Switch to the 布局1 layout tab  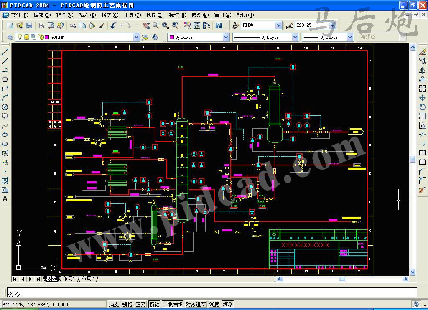[x=68, y=279]
